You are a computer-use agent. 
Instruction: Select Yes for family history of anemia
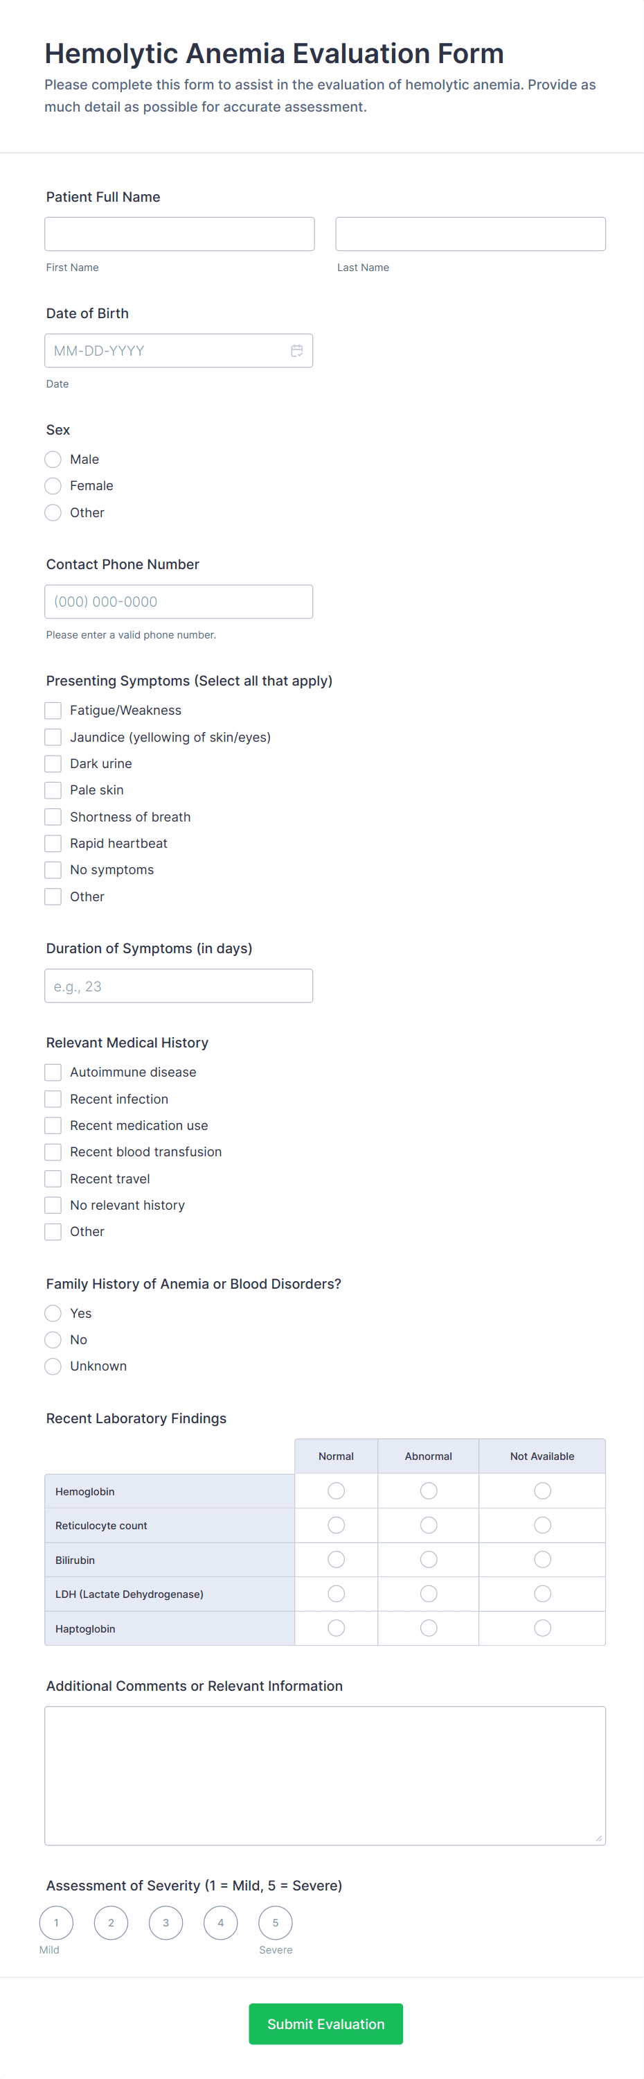pyautogui.click(x=53, y=1313)
